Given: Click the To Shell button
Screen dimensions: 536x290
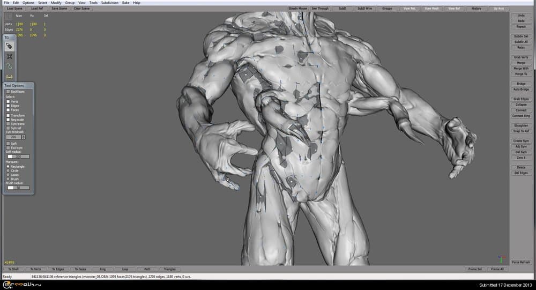Looking at the screenshot, I should 13,269.
